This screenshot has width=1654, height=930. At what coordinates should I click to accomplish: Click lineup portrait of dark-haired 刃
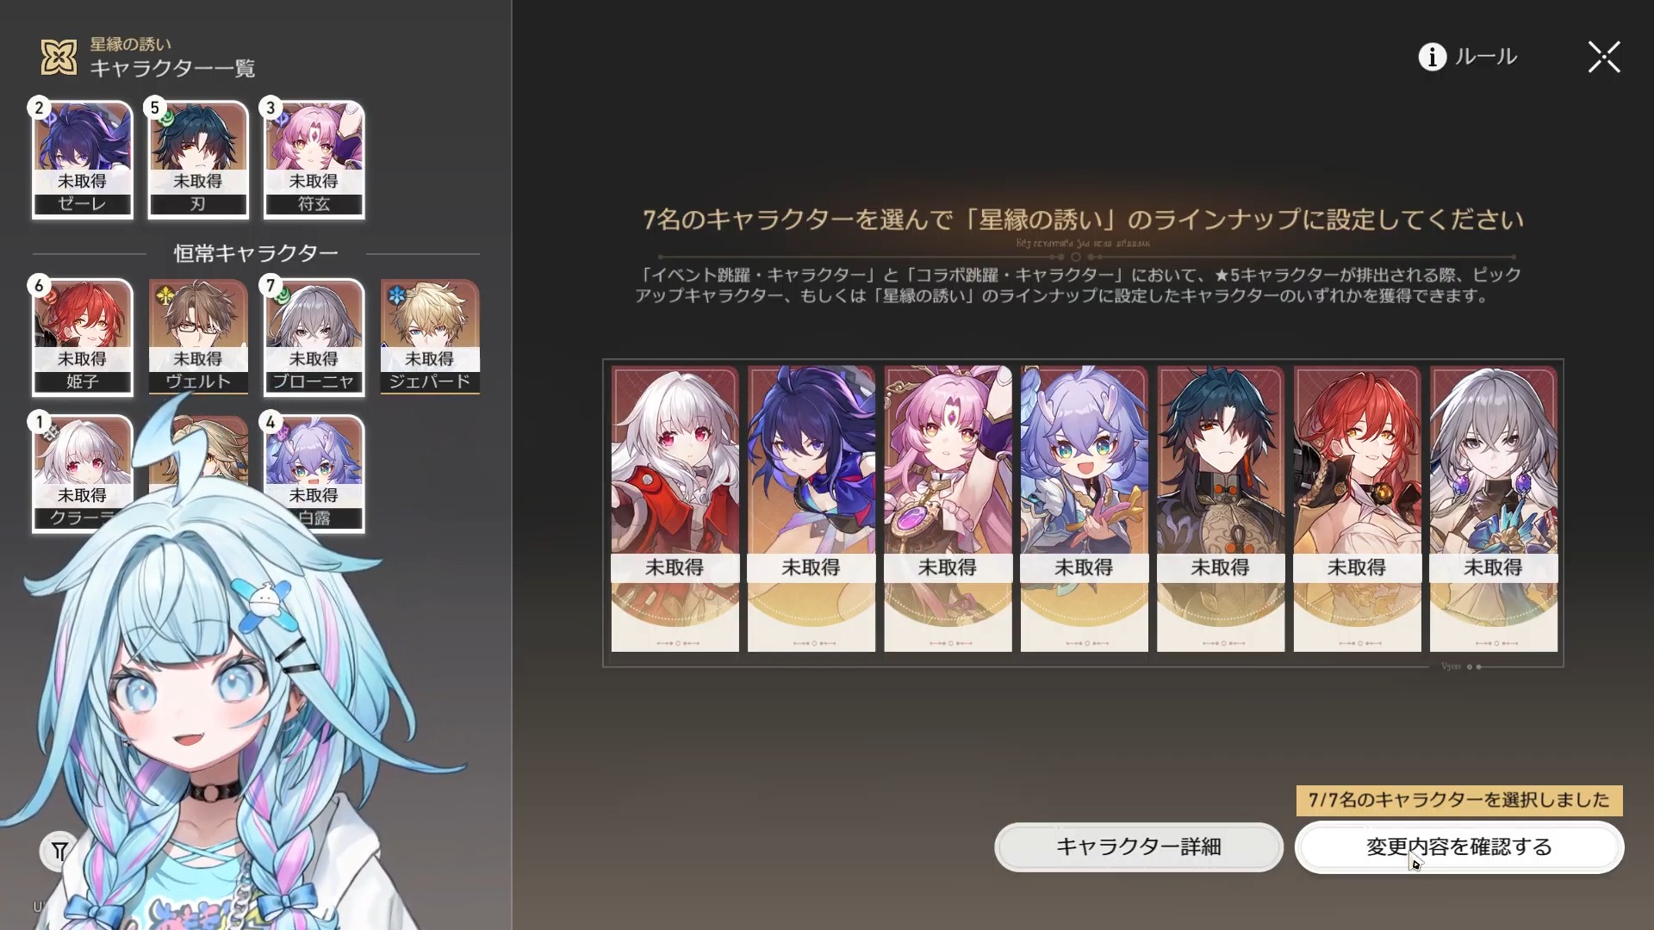[1221, 509]
